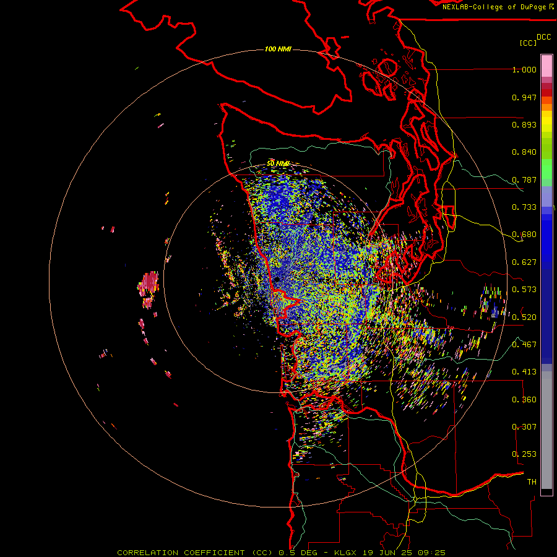Screen dimensions: 557x557
Task: Pick the olive green swatch beside 0.840
Action: (546, 148)
